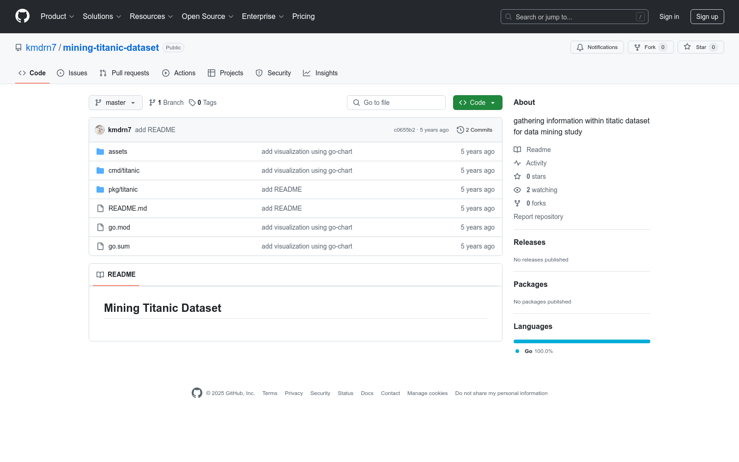Screen dimensions: 739x462
Task: Click the add README commit message
Action: click(155, 130)
